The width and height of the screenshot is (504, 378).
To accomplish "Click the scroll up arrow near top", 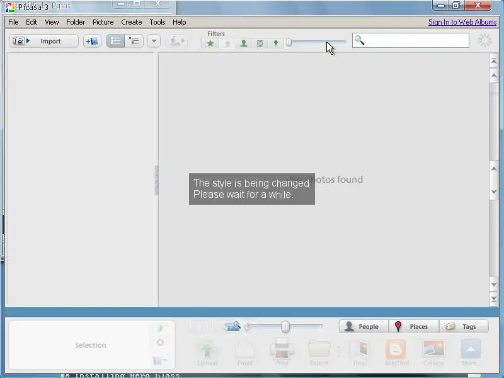I will [494, 76].
